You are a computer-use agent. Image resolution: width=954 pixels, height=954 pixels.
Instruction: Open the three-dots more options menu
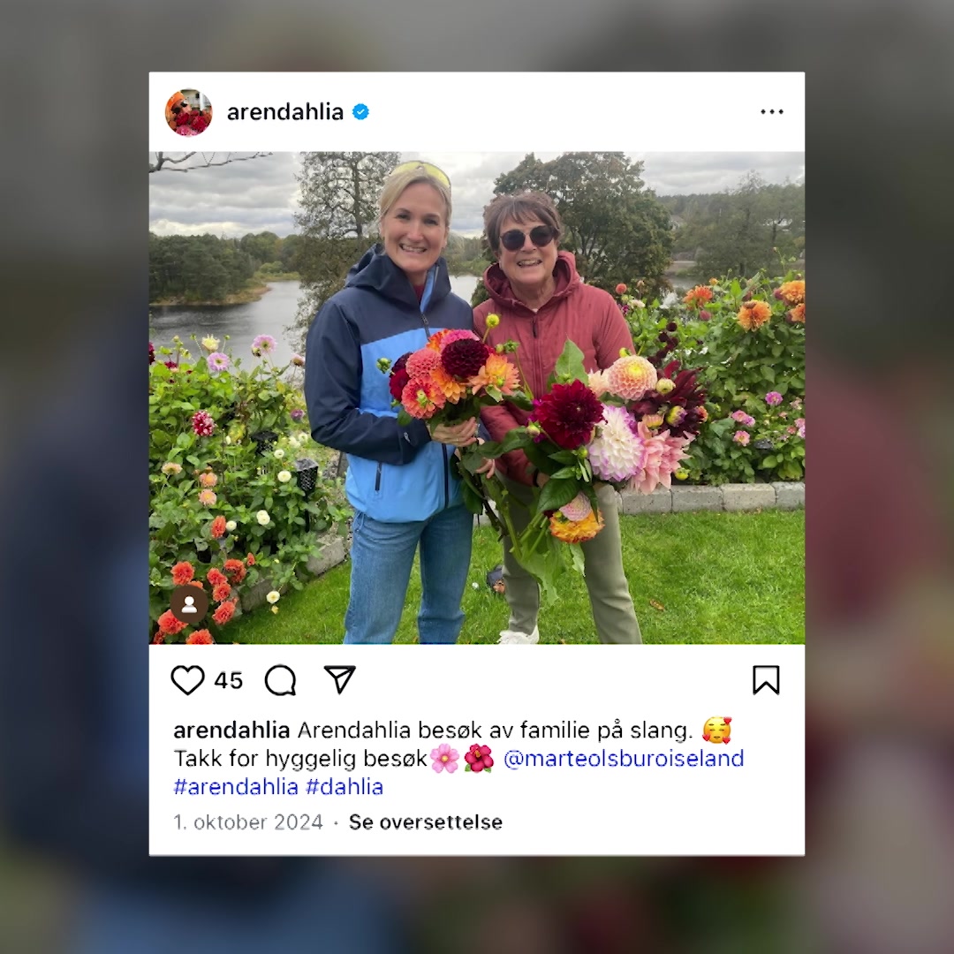[x=771, y=112]
